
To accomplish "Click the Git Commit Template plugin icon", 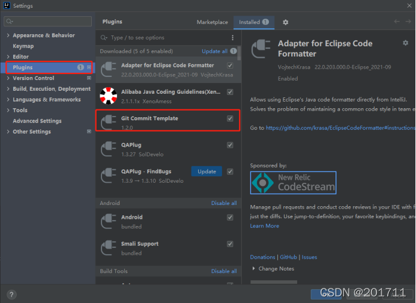I will 108,122.
